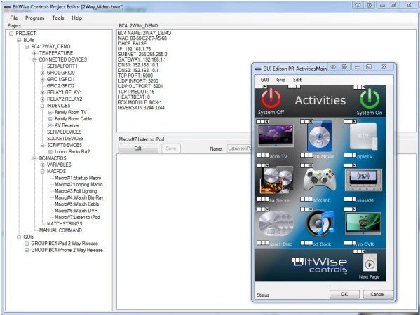Screen dimensions: 420x315
Task: Select the iPod Dock speaker icon
Action: [320, 224]
